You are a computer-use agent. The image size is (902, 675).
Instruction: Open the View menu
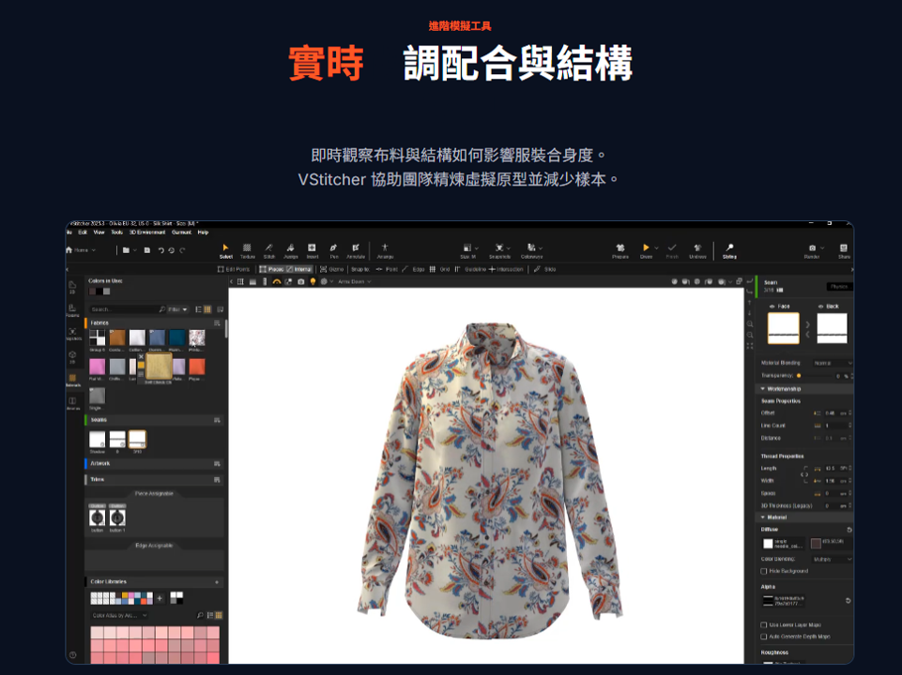[99, 232]
